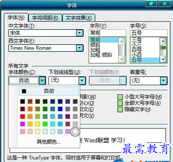Open the 着重号 dropdown
The image size is (173, 162).
tap(163, 81)
